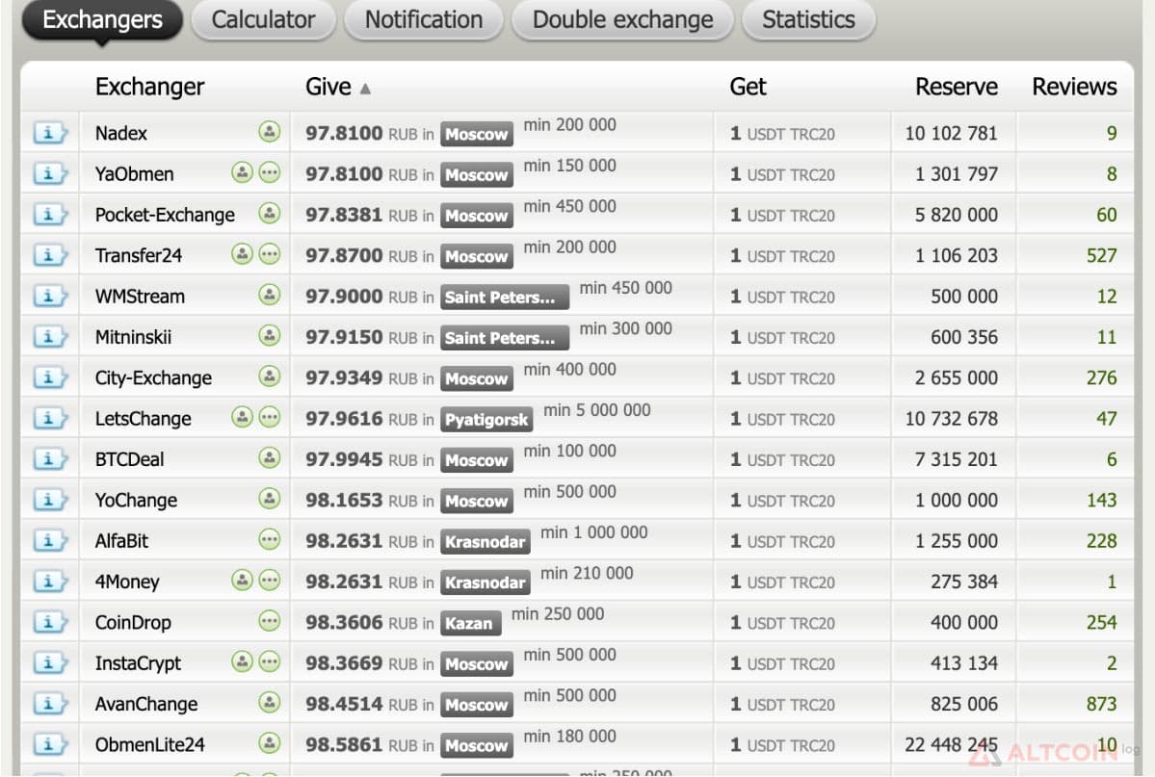Click the person badge icon next to Nadex
Viewport: 1155px width, 777px height.
[270, 132]
